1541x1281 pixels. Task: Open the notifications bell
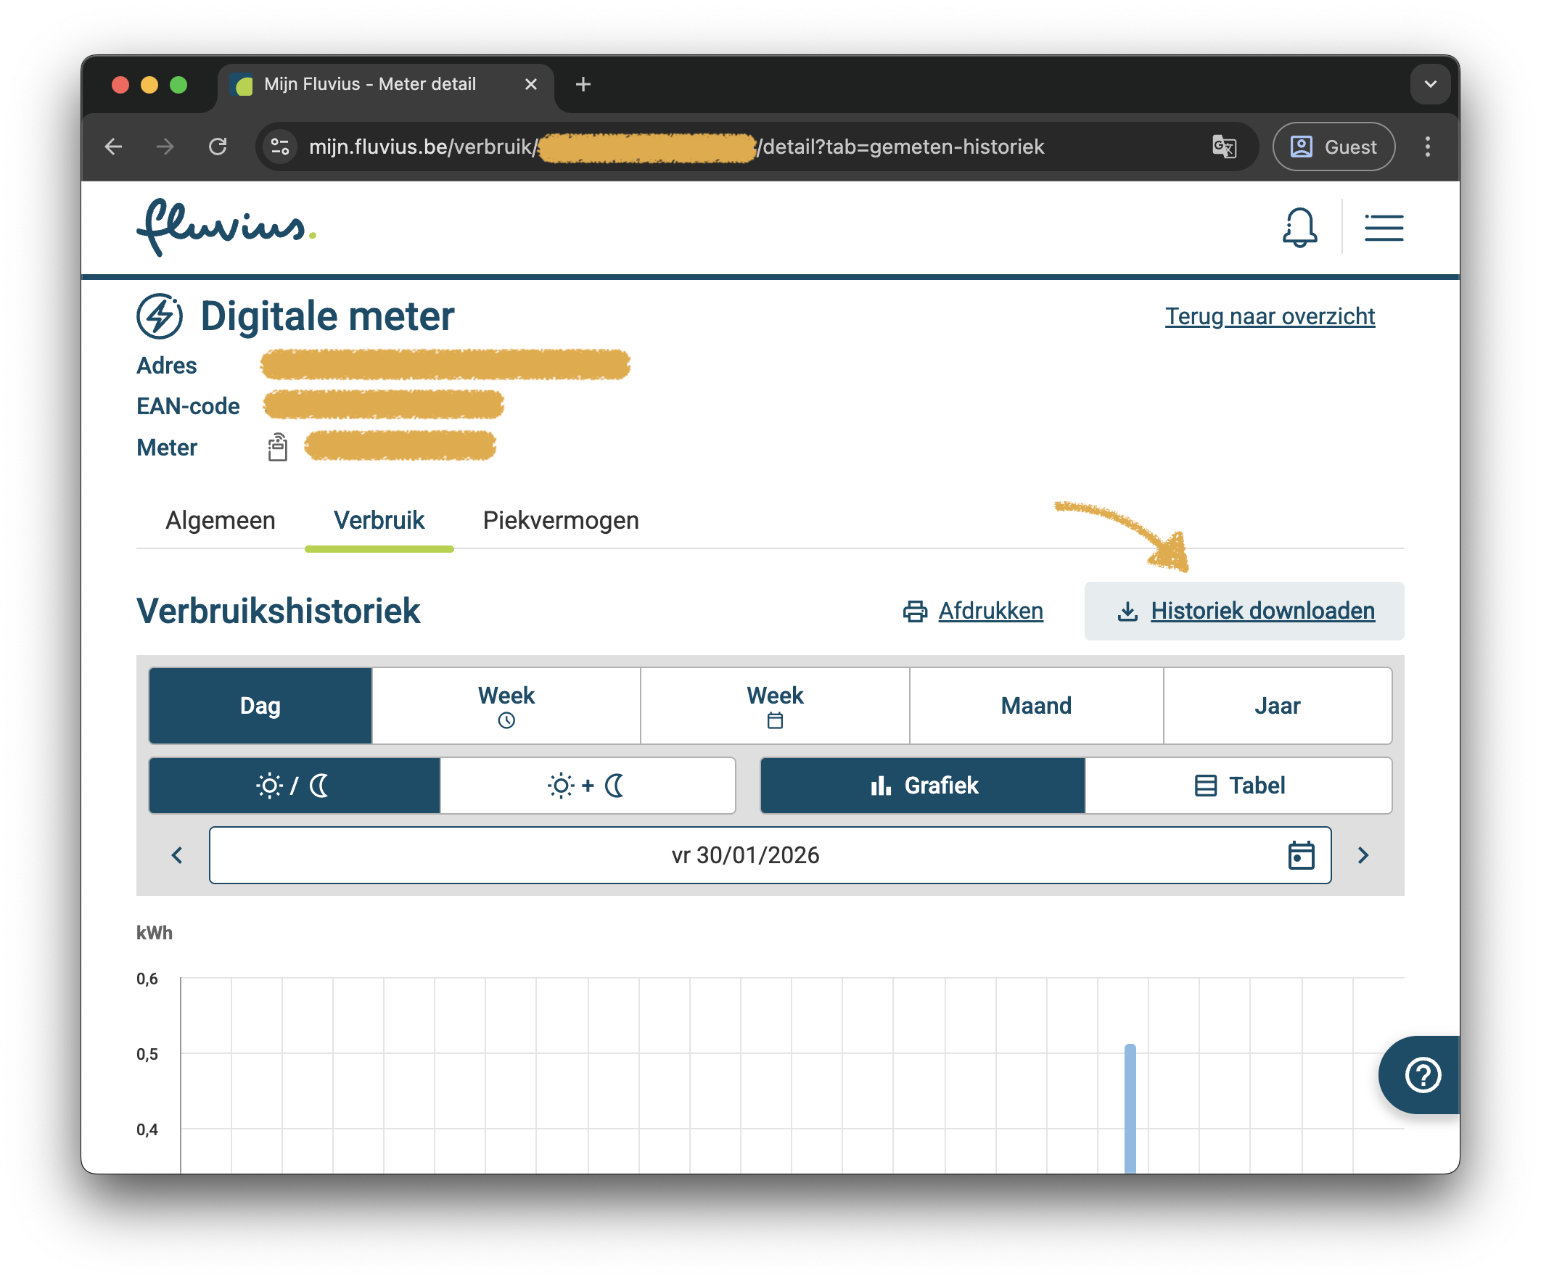[x=1299, y=228]
